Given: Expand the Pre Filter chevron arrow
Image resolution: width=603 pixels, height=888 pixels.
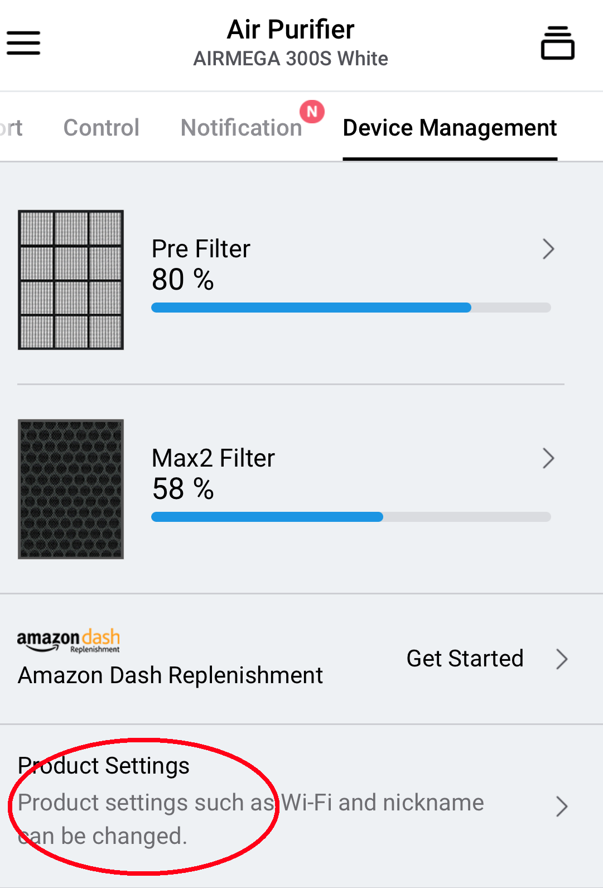Looking at the screenshot, I should [548, 249].
